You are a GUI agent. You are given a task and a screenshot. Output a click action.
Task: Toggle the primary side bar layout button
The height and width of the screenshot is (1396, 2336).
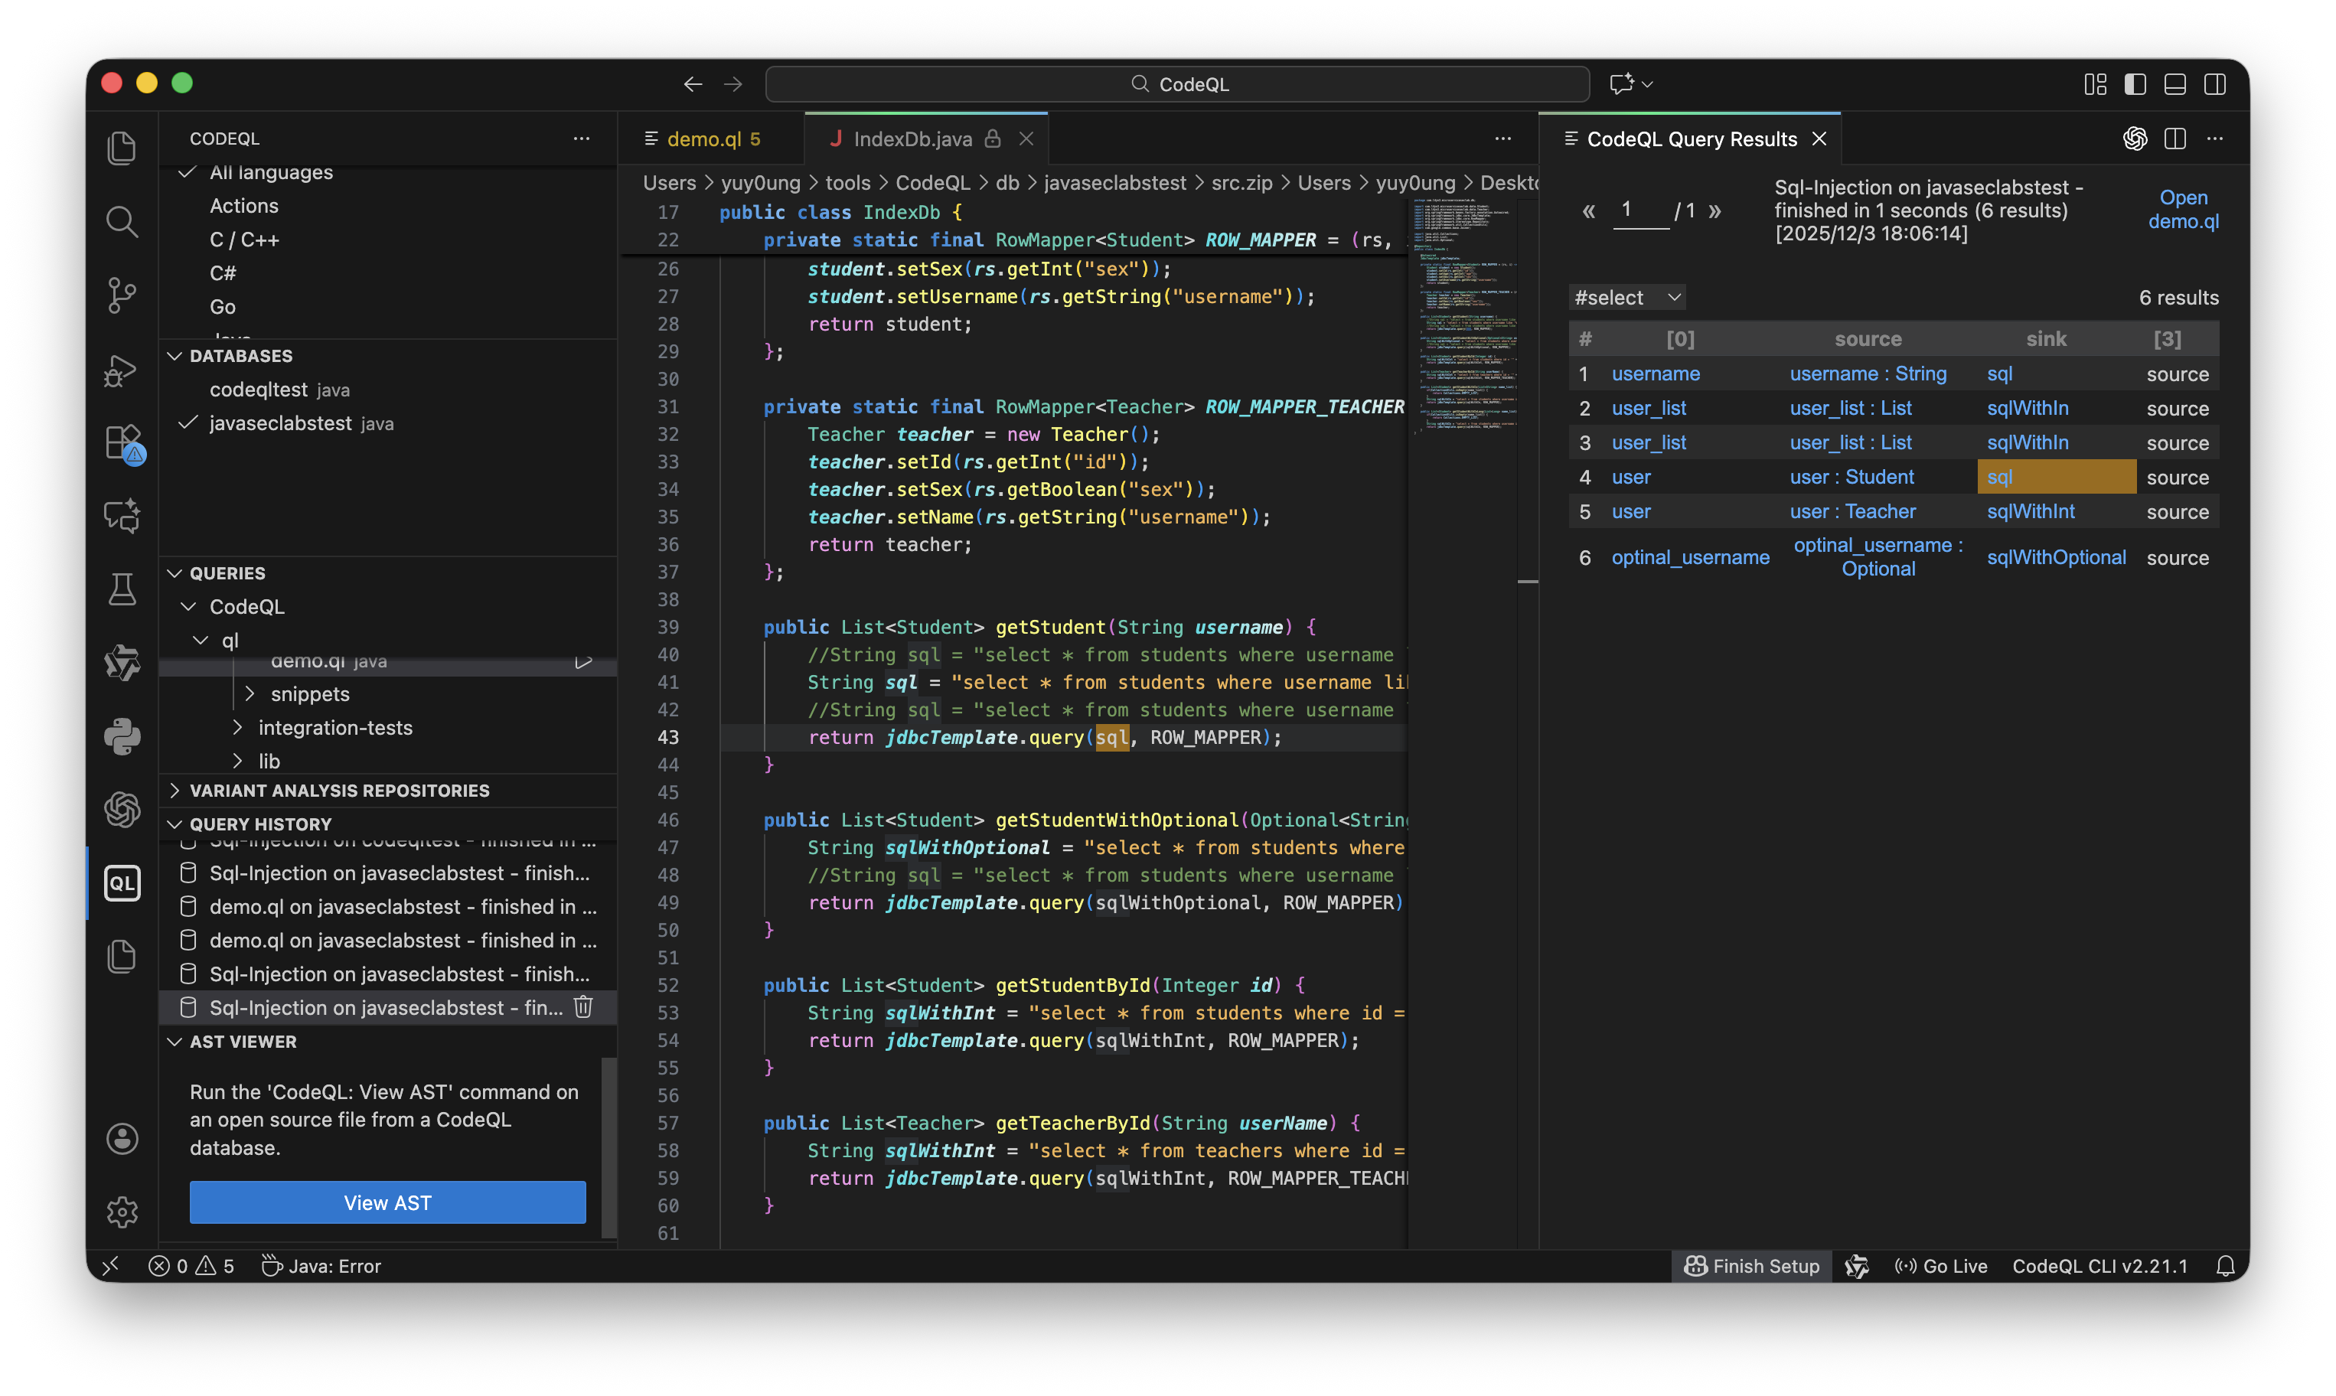[x=2135, y=83]
